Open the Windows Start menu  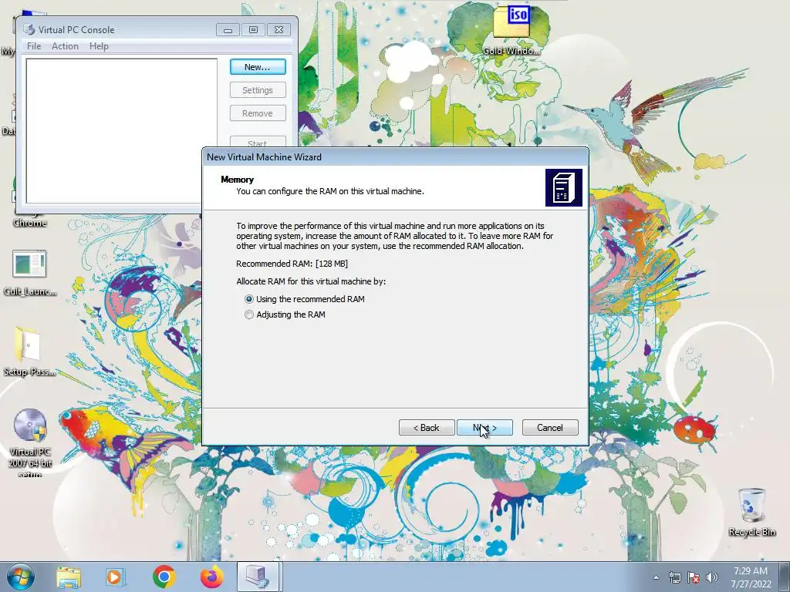click(x=20, y=577)
